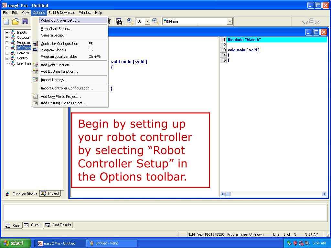
Task: Choose Camera Setup menu entry
Action: (x=73, y=35)
